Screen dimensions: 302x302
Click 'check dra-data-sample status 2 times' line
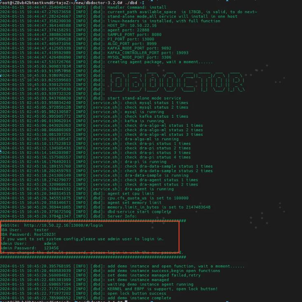click(169, 171)
